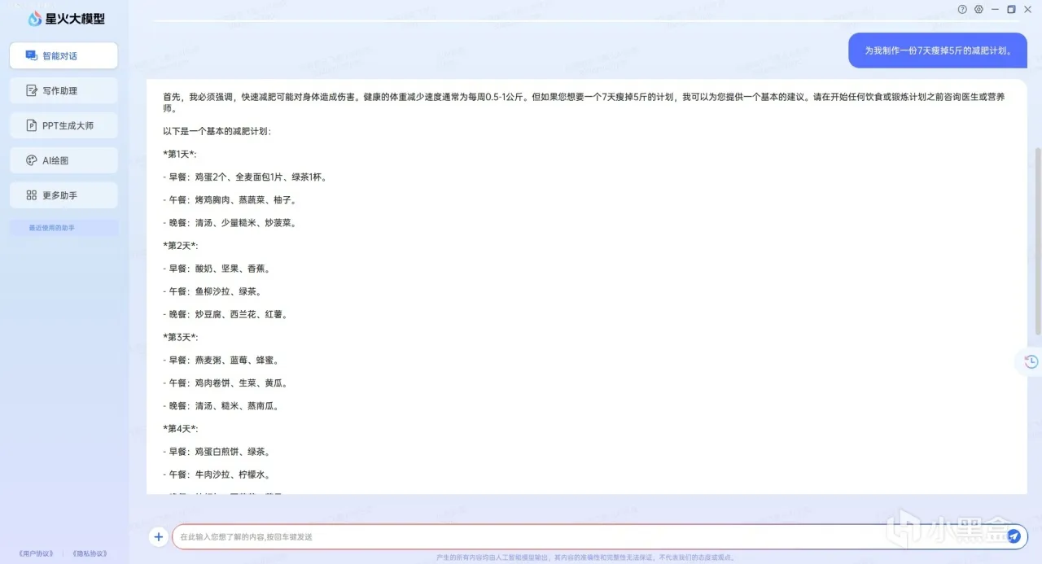Send the message with the paper-plane icon
1042x564 pixels.
click(x=1014, y=536)
